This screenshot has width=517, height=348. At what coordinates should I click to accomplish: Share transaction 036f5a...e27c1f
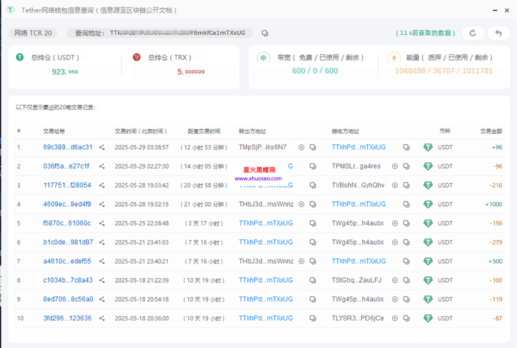pyautogui.click(x=102, y=166)
